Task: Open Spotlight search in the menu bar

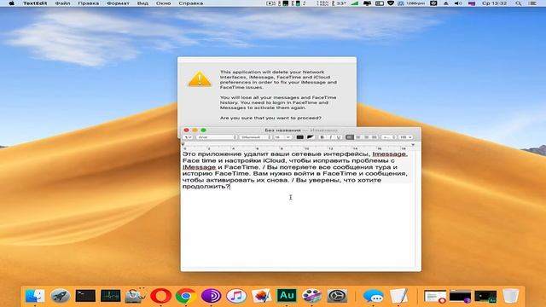Action: (518, 3)
